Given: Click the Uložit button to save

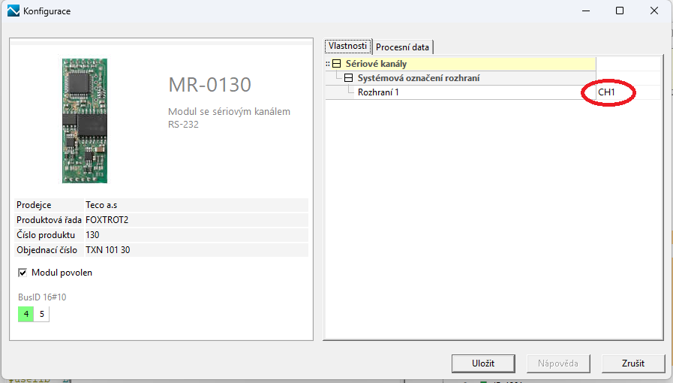Looking at the screenshot, I should tap(482, 363).
